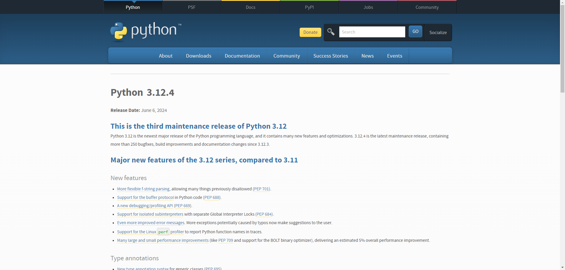Open 'A new debugging/profiling API' link
Screen dimensions: 565x270
pyautogui.click(x=145, y=206)
